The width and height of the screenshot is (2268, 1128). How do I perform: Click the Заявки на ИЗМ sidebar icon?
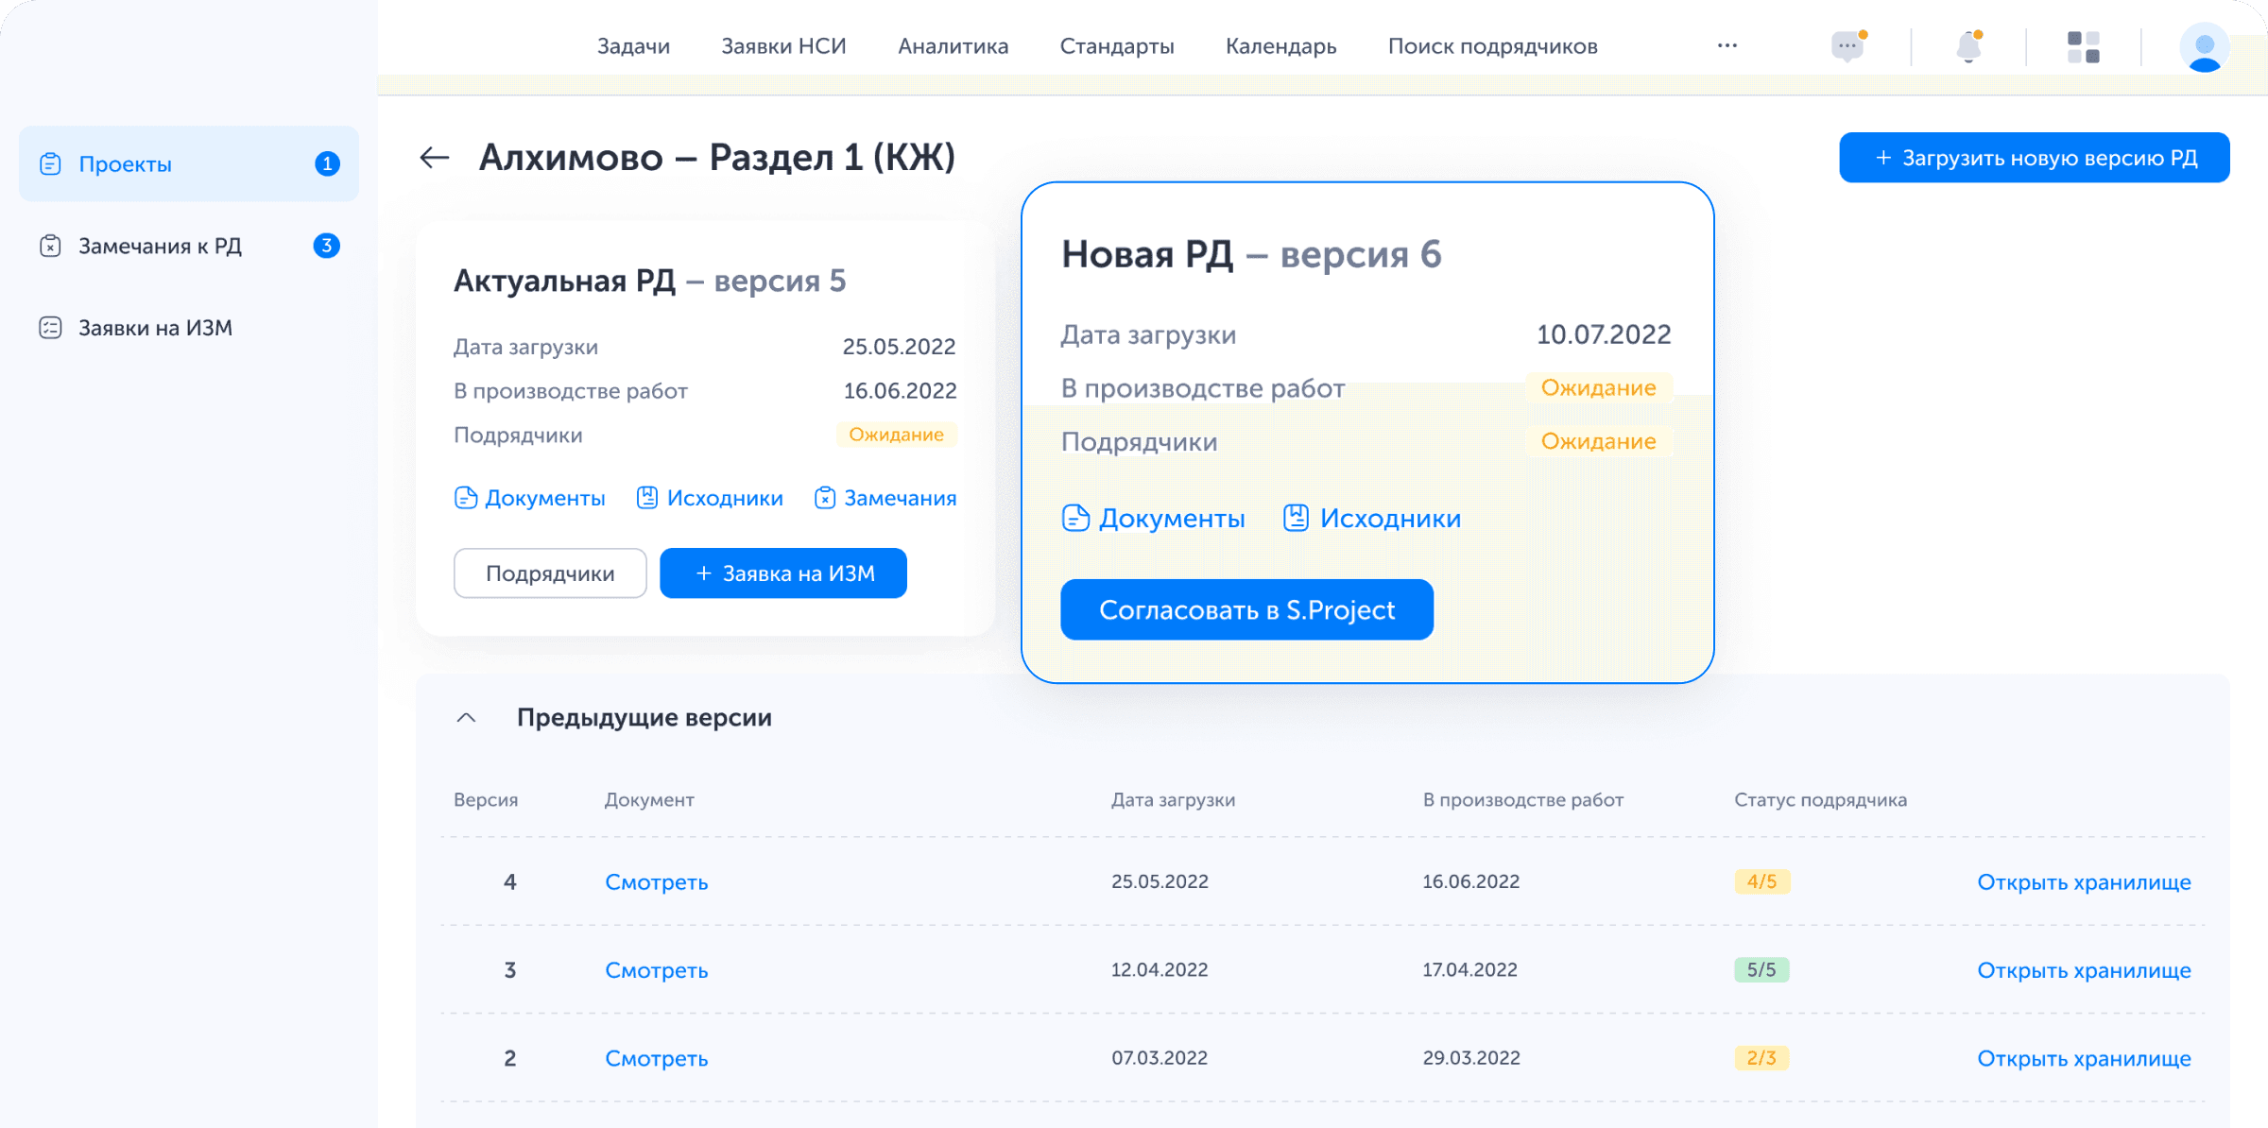click(x=51, y=328)
